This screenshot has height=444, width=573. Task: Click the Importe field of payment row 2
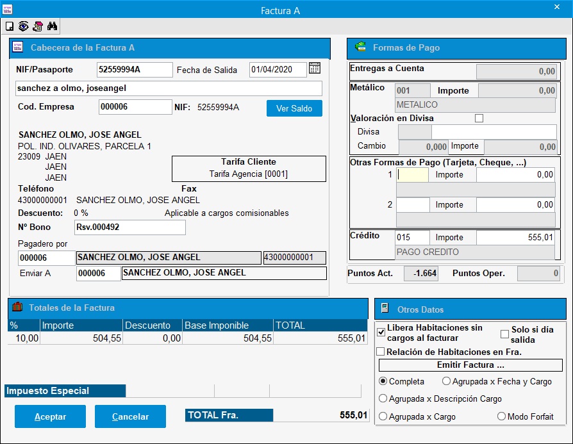click(x=515, y=204)
